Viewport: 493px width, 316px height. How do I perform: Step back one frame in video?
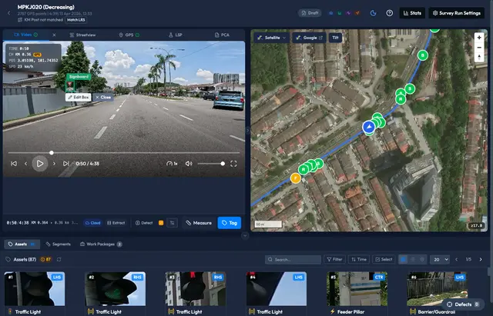(x=25, y=164)
